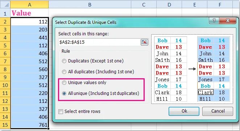240x131 pixels.
Task: Select Unique values only radio button
Action: point(64,83)
